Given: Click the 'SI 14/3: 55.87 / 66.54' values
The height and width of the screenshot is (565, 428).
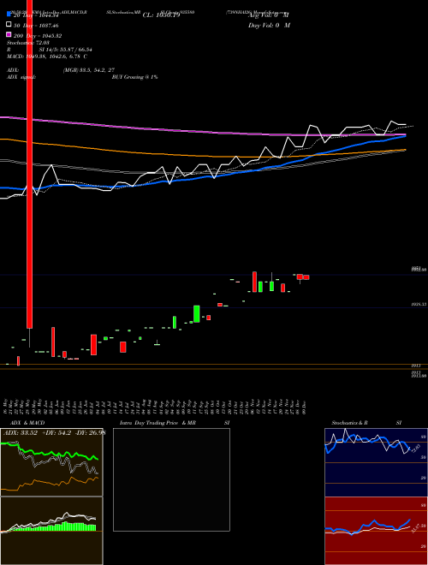Looking at the screenshot, I should click(x=65, y=50).
